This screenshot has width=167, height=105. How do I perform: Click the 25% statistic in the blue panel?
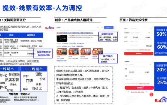coord(162,83)
